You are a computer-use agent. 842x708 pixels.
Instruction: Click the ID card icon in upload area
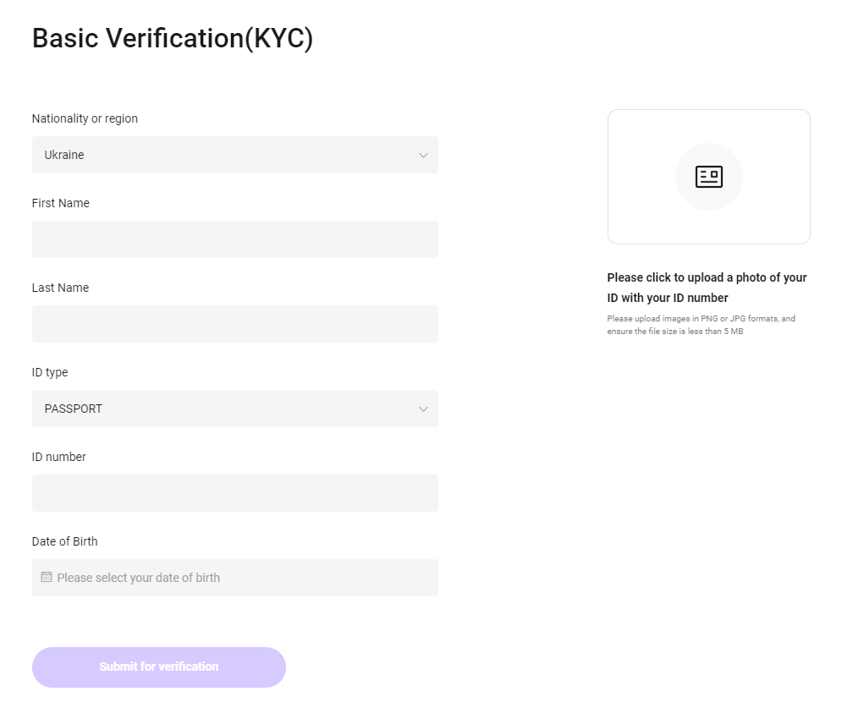click(x=708, y=177)
